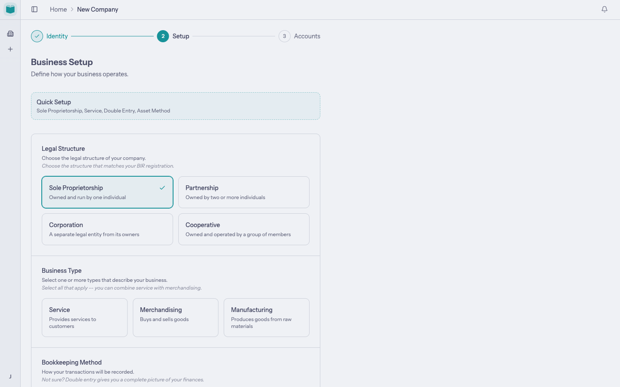Click the Identity step checkmark circle
The width and height of the screenshot is (620, 387).
point(37,36)
